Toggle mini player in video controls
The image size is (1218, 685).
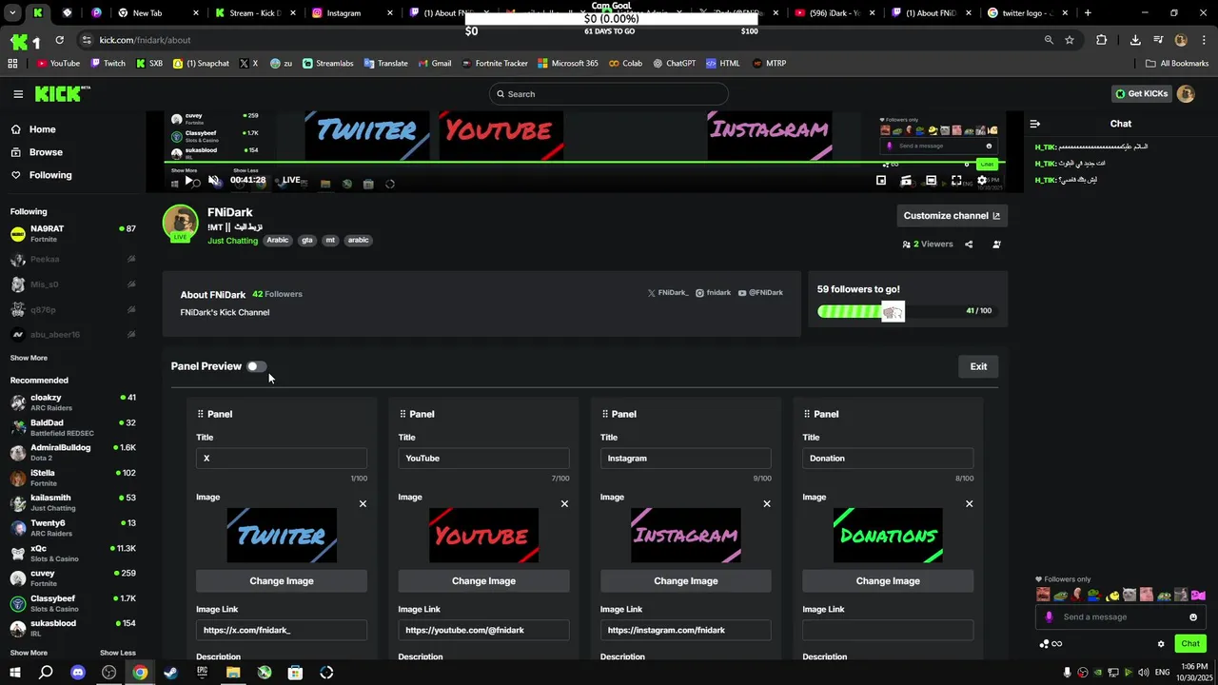[x=881, y=180]
